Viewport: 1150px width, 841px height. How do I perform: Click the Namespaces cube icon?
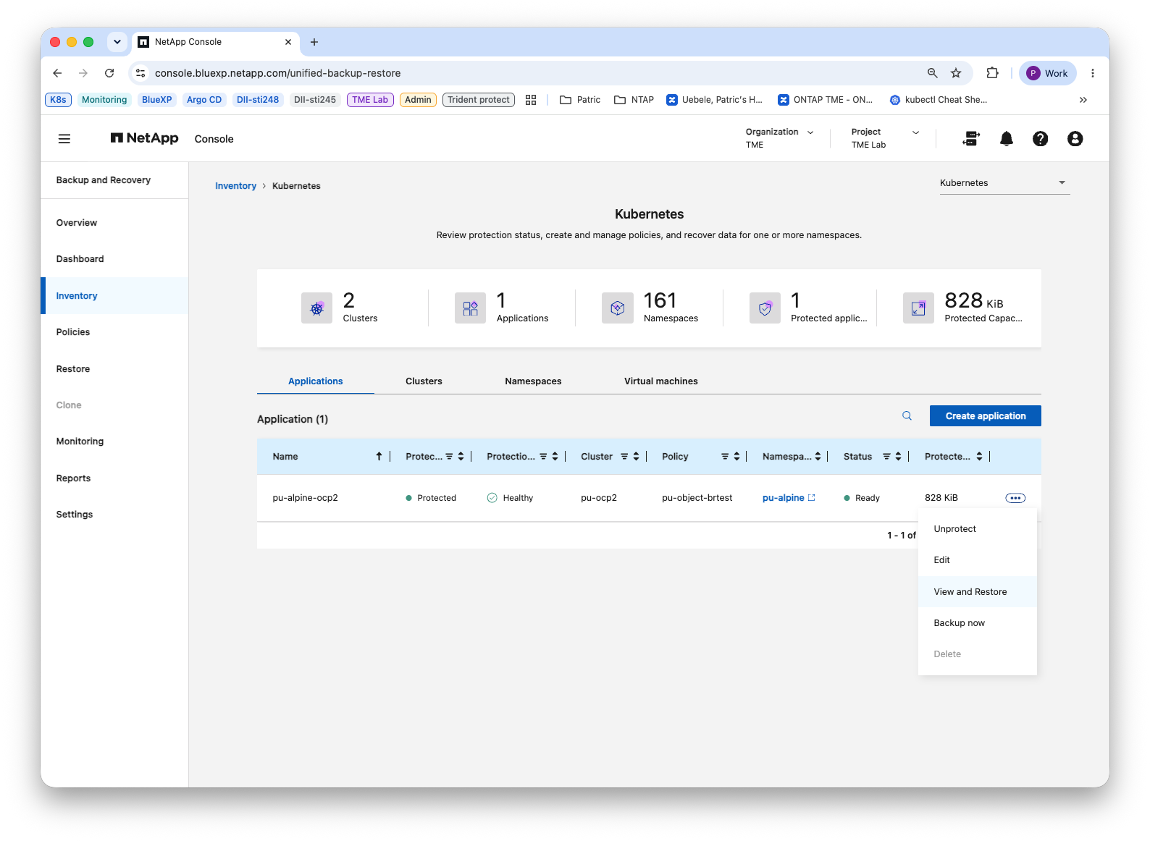click(618, 308)
